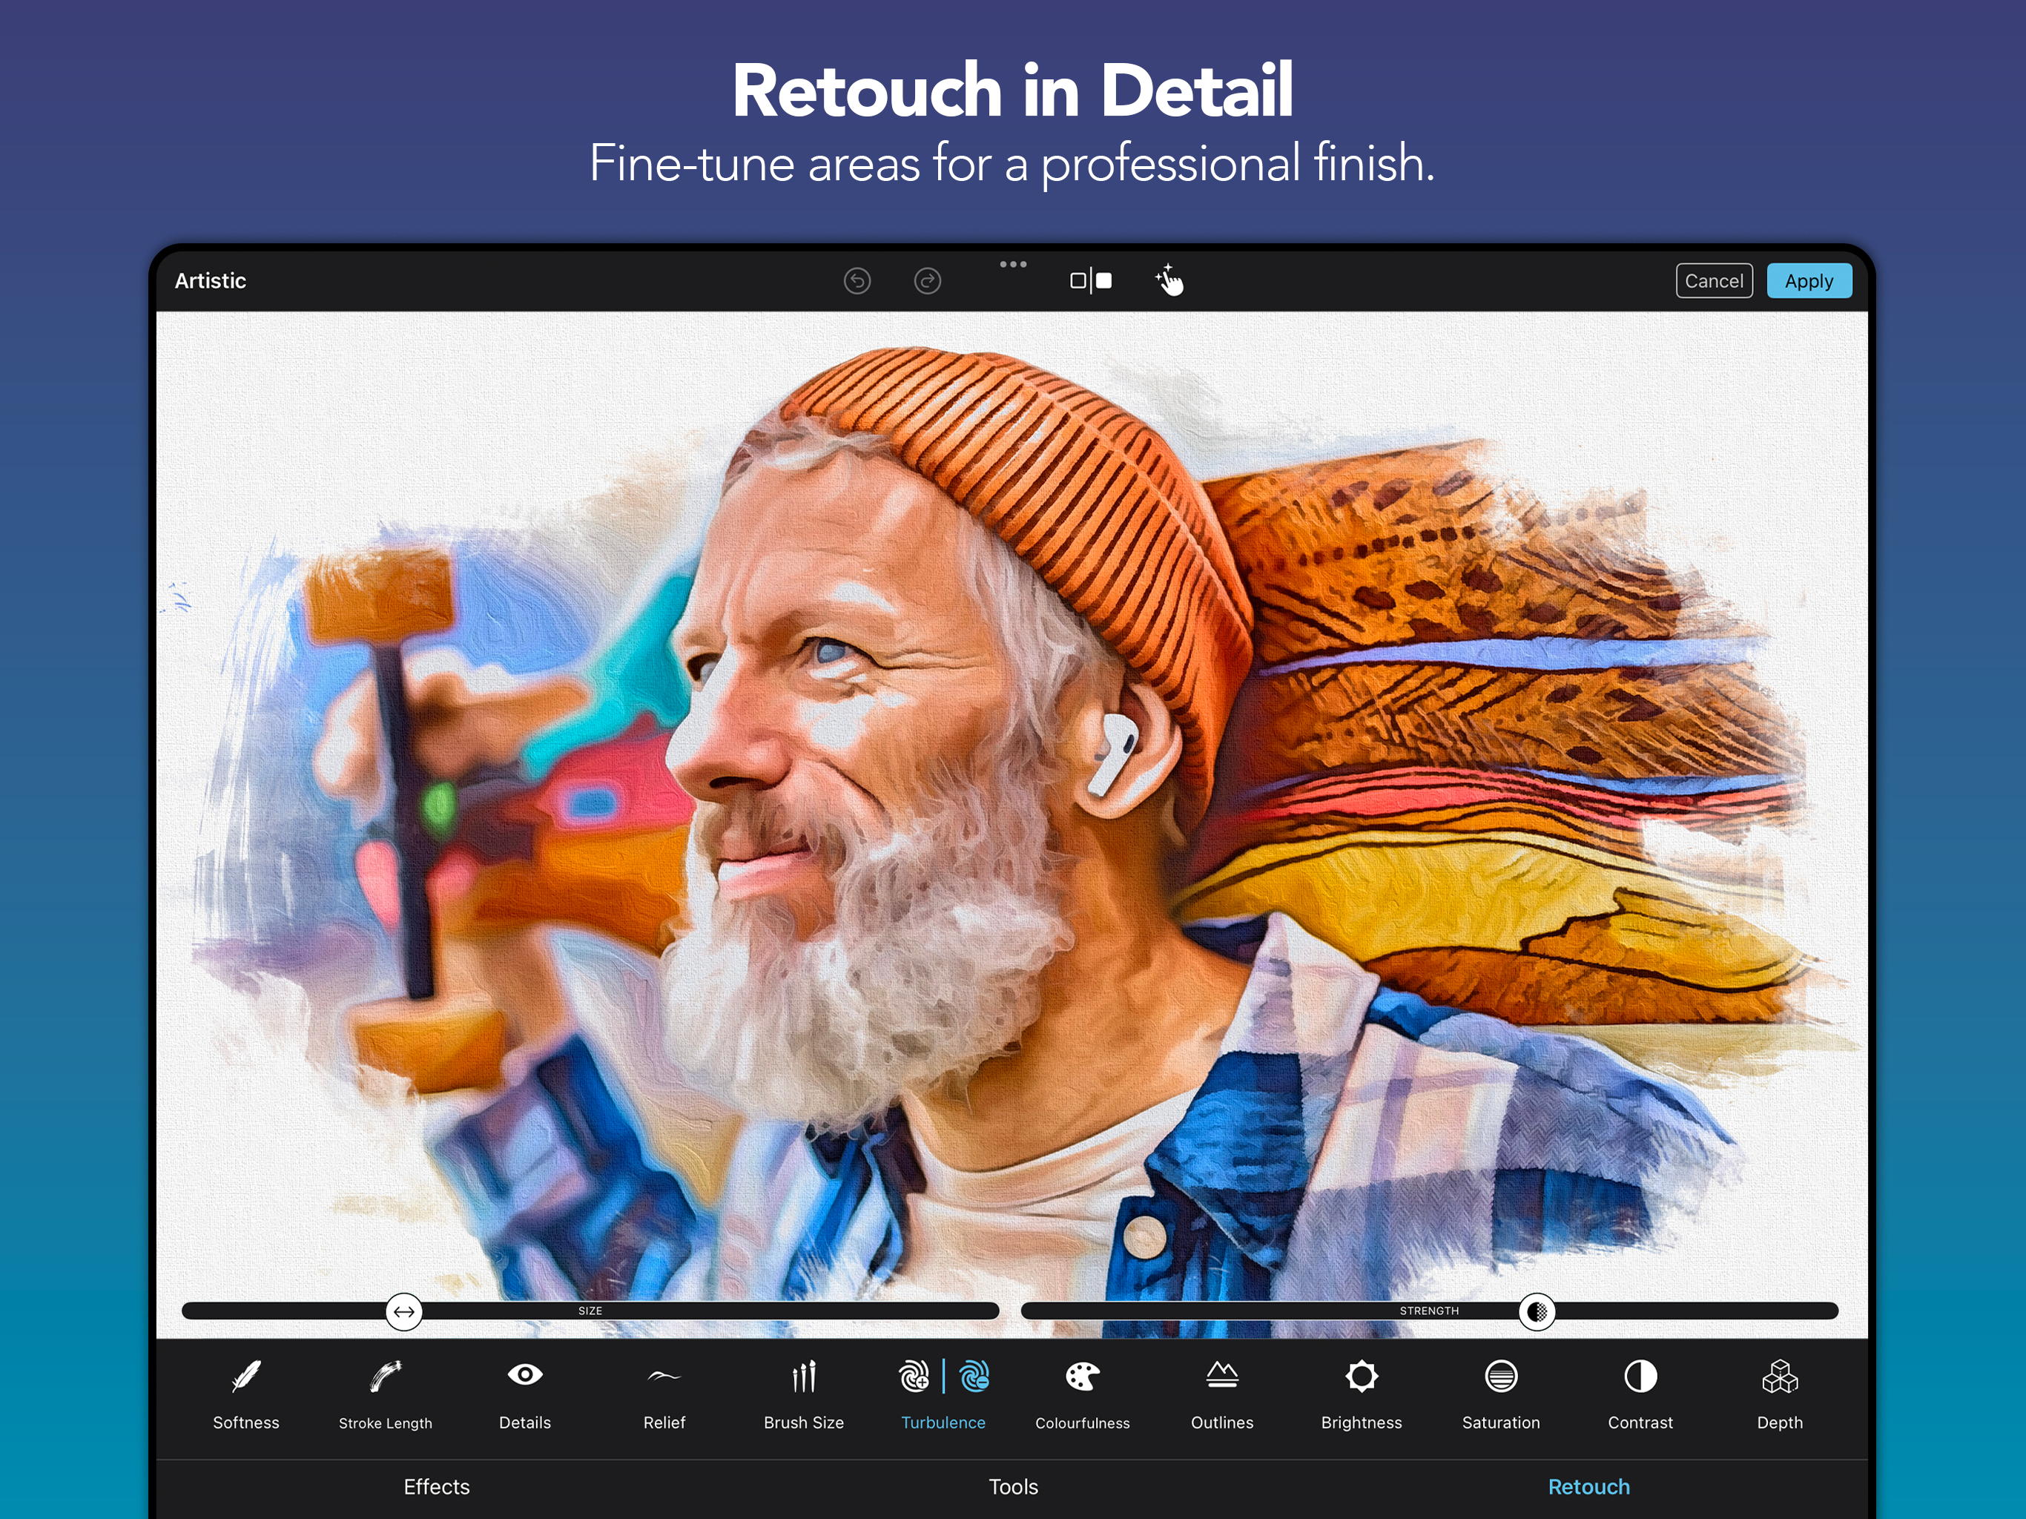This screenshot has height=1519, width=2026.
Task: Switch to the Tools tab
Action: (x=1013, y=1486)
